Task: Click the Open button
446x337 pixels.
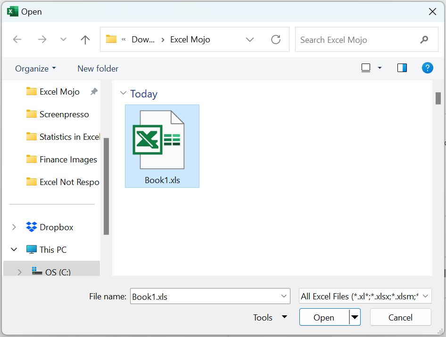Action: (x=324, y=317)
